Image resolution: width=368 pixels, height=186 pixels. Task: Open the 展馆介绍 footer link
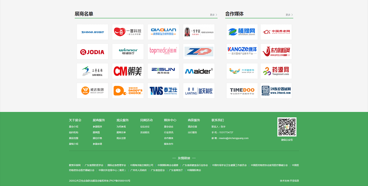(74, 144)
